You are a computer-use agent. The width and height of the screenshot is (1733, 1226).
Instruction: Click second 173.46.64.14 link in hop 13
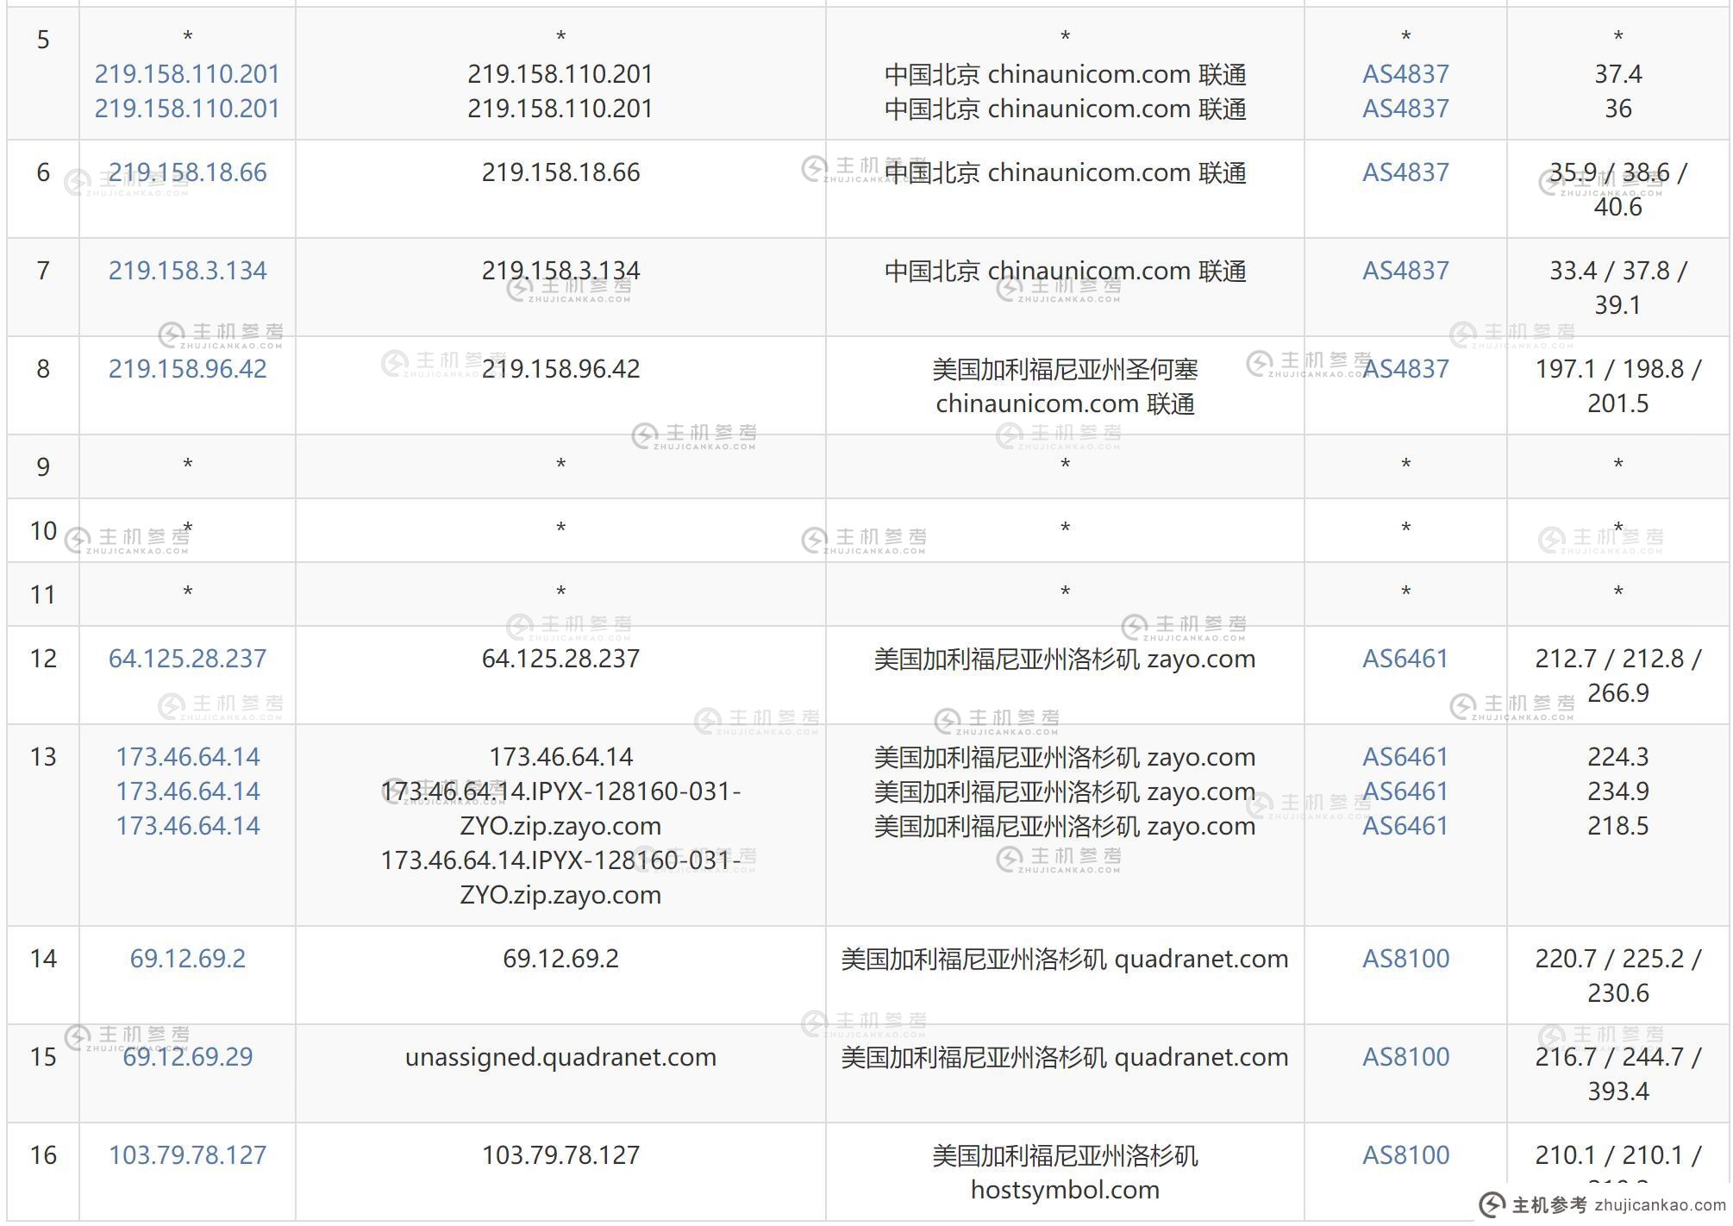point(187,791)
